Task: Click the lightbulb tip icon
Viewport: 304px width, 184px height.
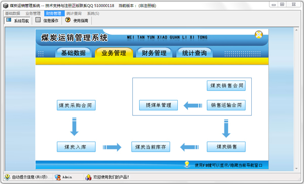Action: [186, 164]
